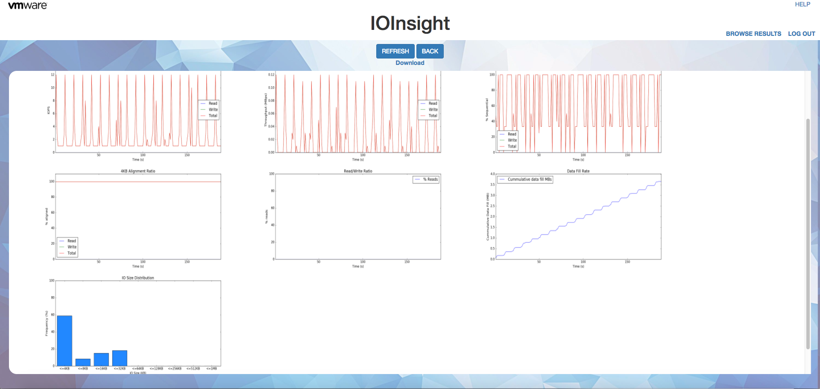Viewport: 820px width, 389px height.
Task: Click the % Sequential chart
Action: coord(574,116)
